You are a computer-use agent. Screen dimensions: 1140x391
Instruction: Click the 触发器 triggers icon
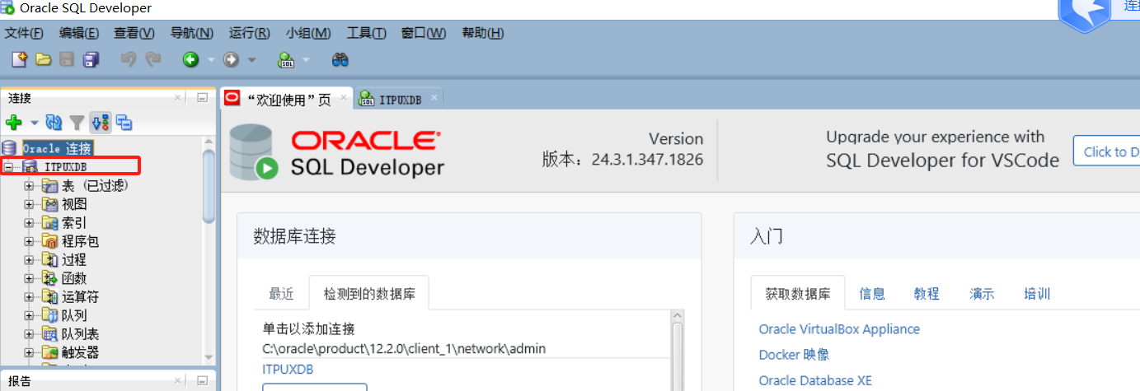pyautogui.click(x=50, y=352)
